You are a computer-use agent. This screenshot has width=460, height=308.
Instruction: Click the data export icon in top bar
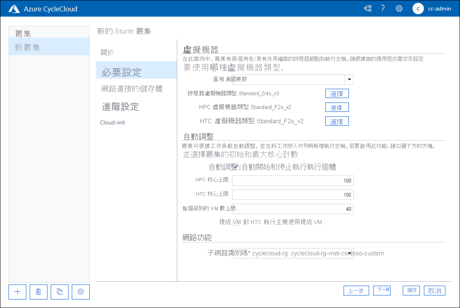click(x=368, y=8)
